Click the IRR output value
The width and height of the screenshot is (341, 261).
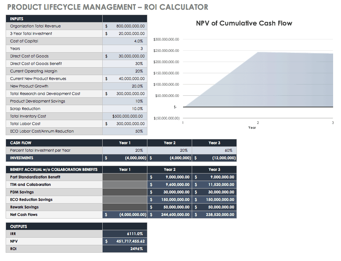pyautogui.click(x=125, y=234)
